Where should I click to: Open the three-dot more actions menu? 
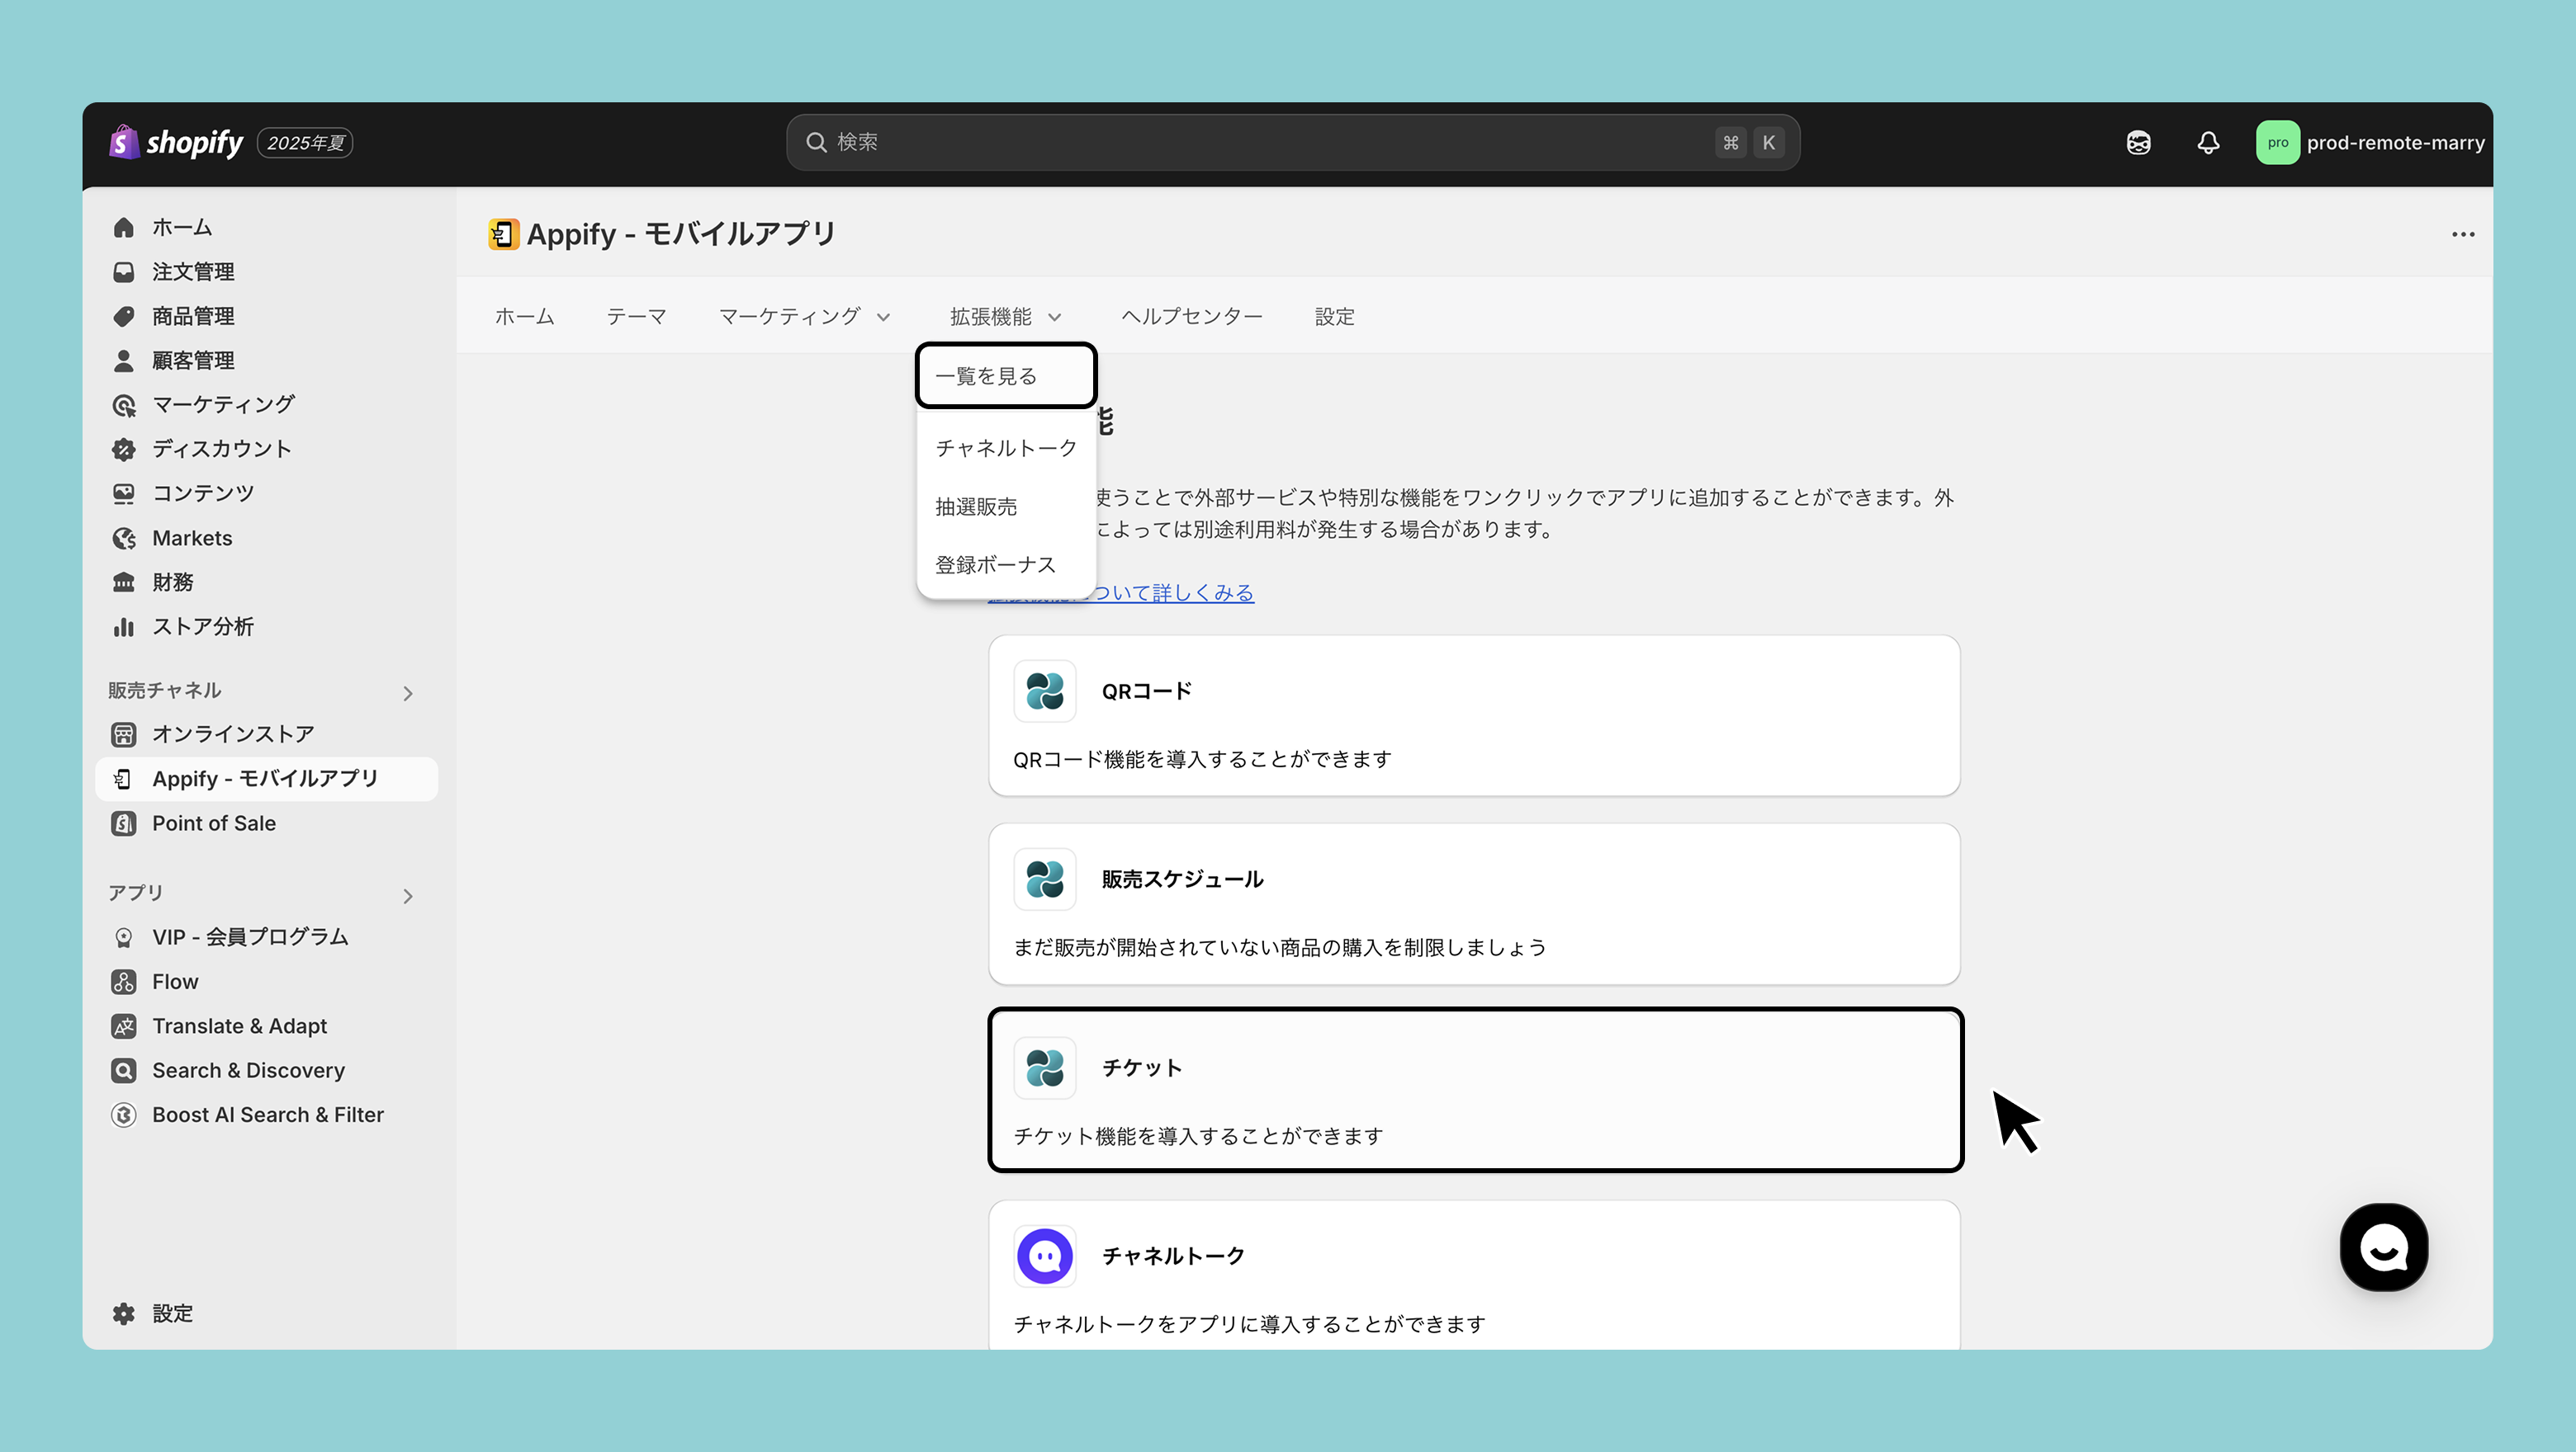2462,233
